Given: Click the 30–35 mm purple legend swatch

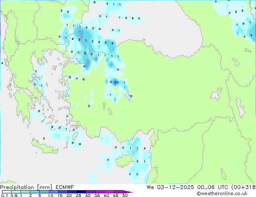Looking at the screenshot, I should tap(91, 192).
